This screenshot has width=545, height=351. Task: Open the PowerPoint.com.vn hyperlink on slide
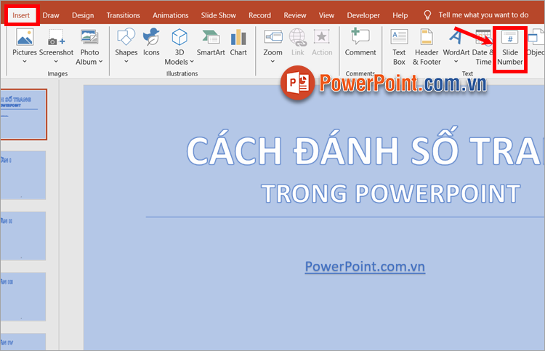click(365, 267)
